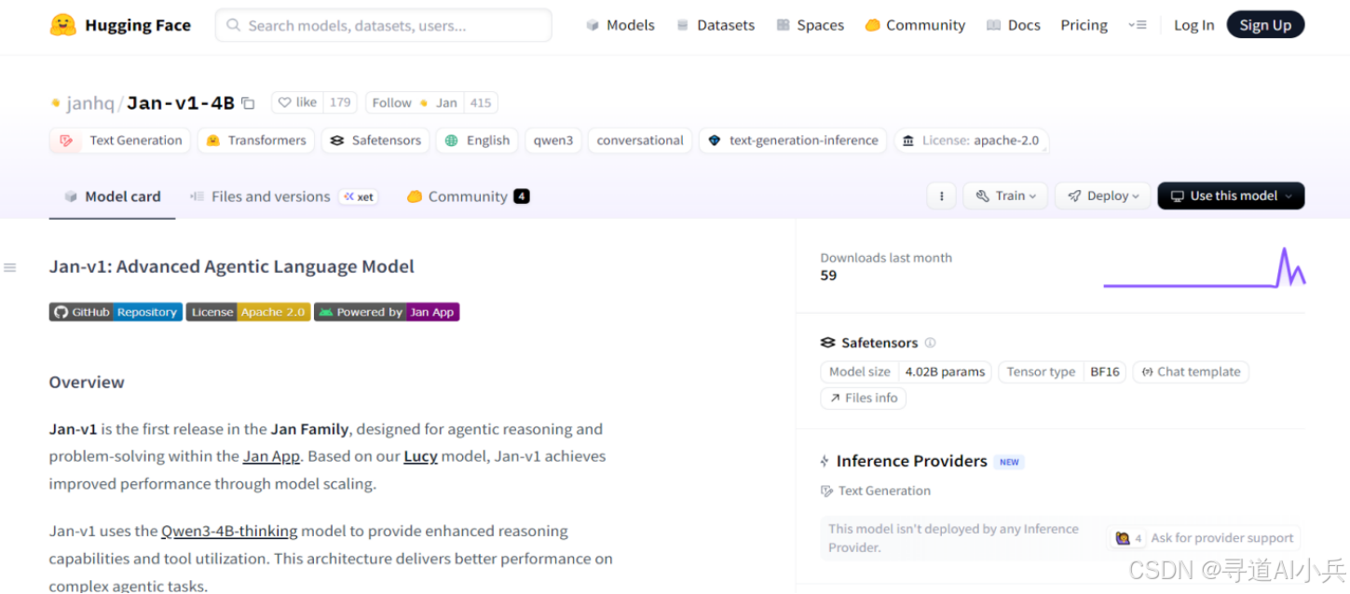
Task: Copy model name icon next to Jan-v1-4B
Action: [248, 103]
